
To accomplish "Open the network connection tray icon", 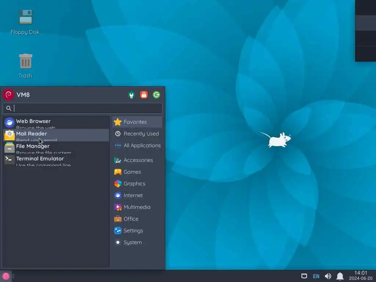I will click(x=304, y=276).
